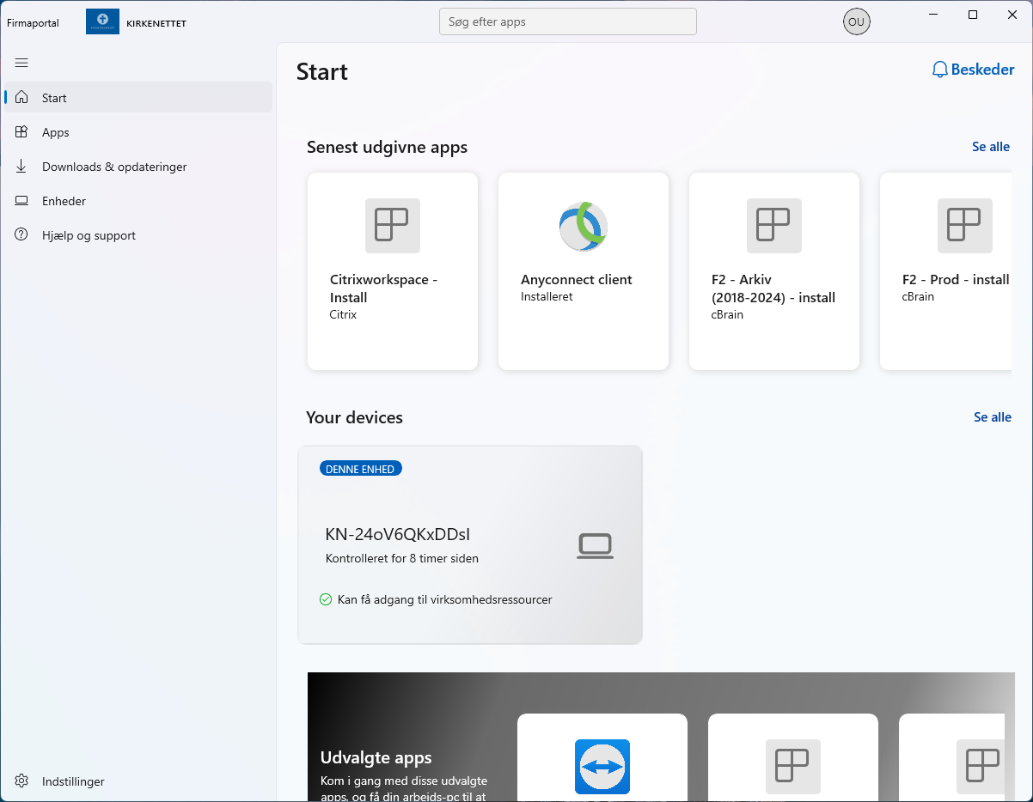Click the device name KN-24oV6QKxDDsI
The image size is (1033, 802).
[x=398, y=534]
